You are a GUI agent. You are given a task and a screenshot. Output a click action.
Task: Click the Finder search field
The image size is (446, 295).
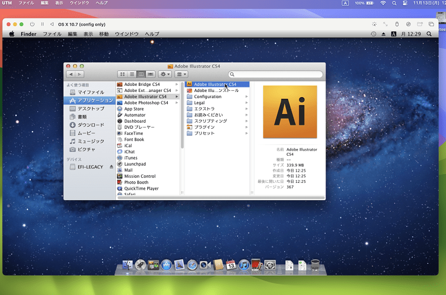(x=275, y=74)
